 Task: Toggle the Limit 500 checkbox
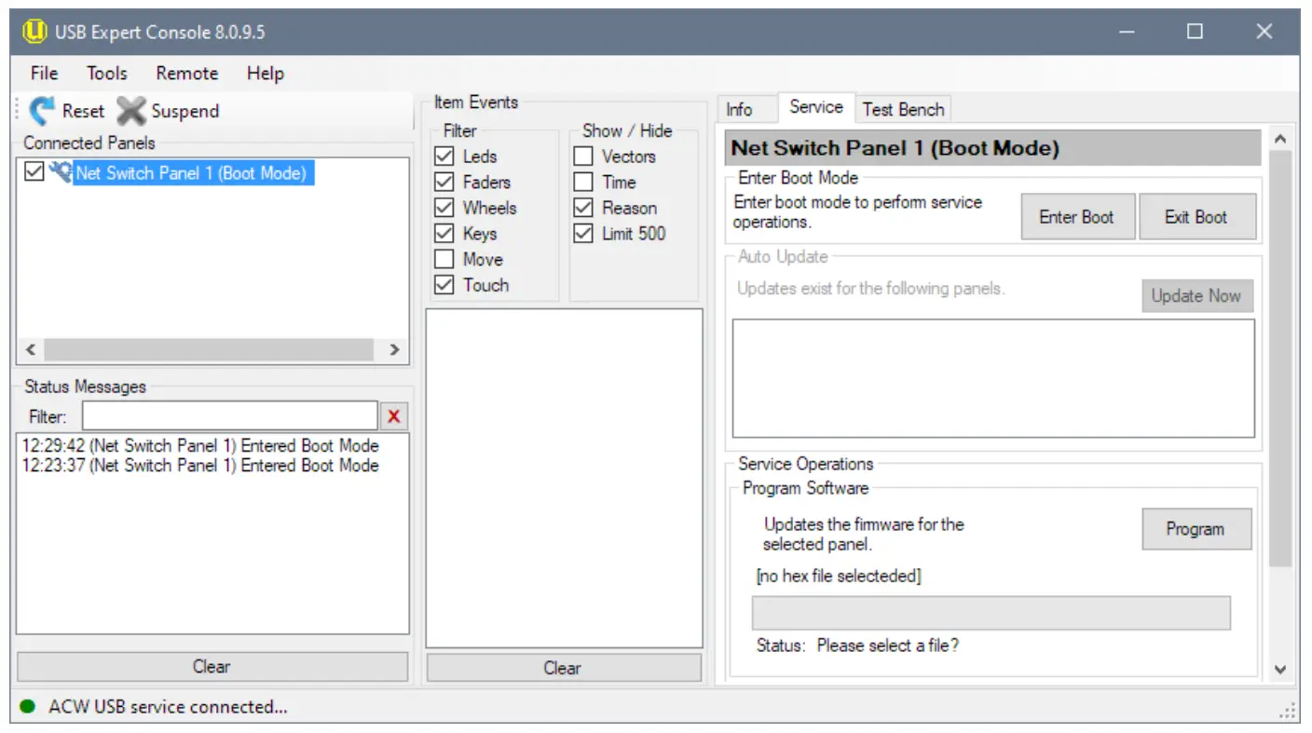[x=583, y=234]
